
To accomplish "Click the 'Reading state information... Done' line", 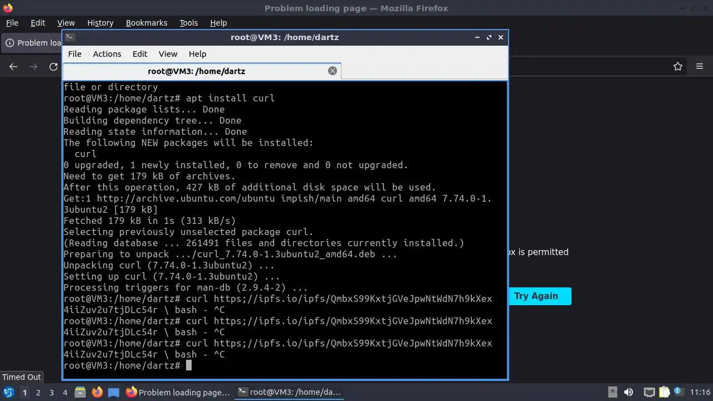I will pyautogui.click(x=155, y=131).
